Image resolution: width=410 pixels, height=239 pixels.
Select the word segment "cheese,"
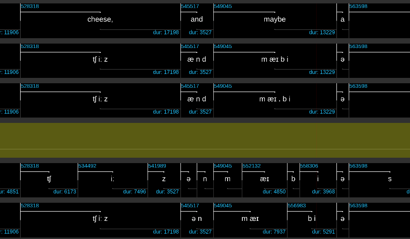[100, 20]
